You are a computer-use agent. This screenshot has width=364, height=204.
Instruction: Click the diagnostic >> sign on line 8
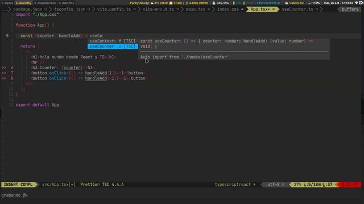(x=4, y=78)
